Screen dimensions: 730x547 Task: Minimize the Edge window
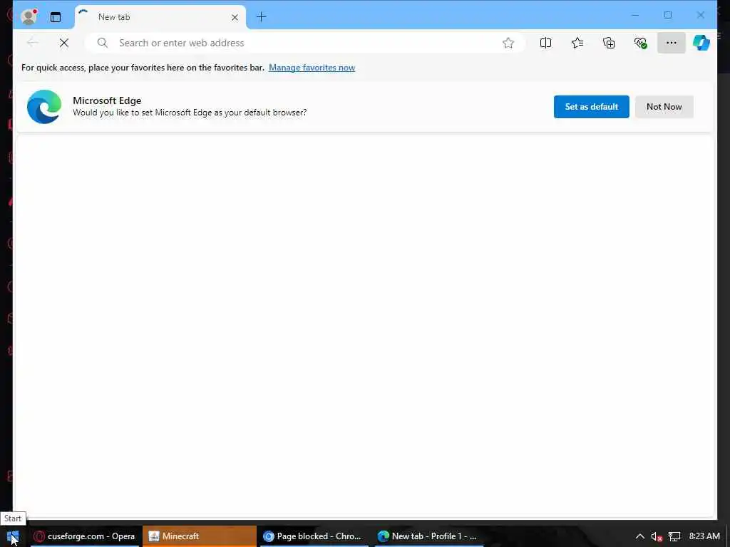[635, 16]
